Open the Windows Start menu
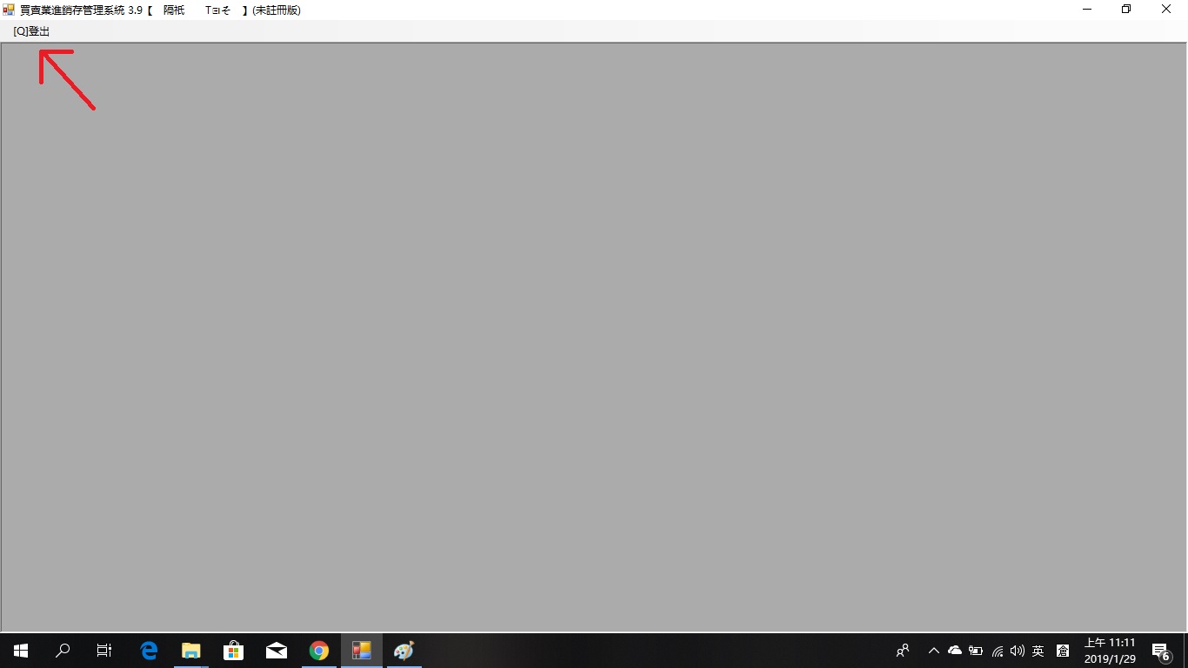Screen dimensions: 1188x668 pos(21,650)
